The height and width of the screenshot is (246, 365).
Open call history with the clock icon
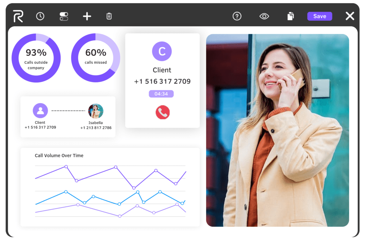tap(40, 16)
